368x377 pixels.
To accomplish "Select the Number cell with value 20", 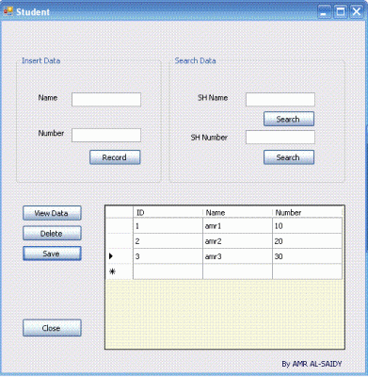I will pyautogui.click(x=307, y=241).
